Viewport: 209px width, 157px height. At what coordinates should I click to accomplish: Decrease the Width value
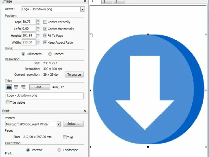[38, 44]
